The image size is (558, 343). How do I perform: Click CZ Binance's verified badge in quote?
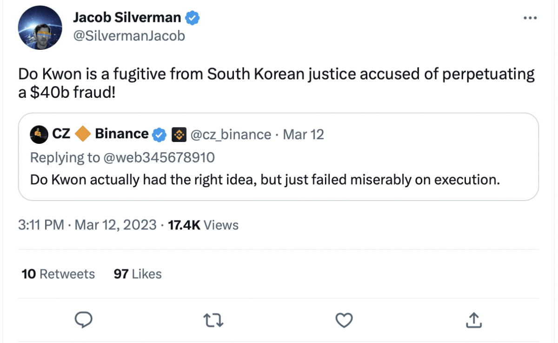click(x=159, y=135)
